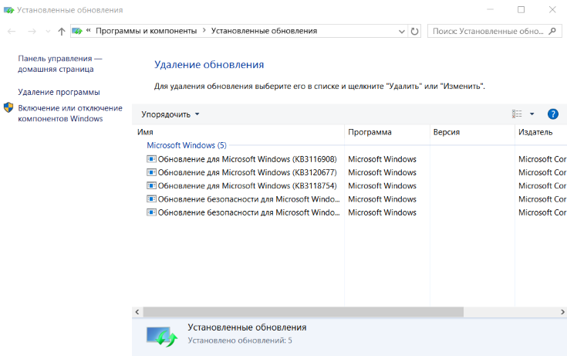Open the recent locations dropdown arrow
The image size is (567, 356).
(x=47, y=32)
